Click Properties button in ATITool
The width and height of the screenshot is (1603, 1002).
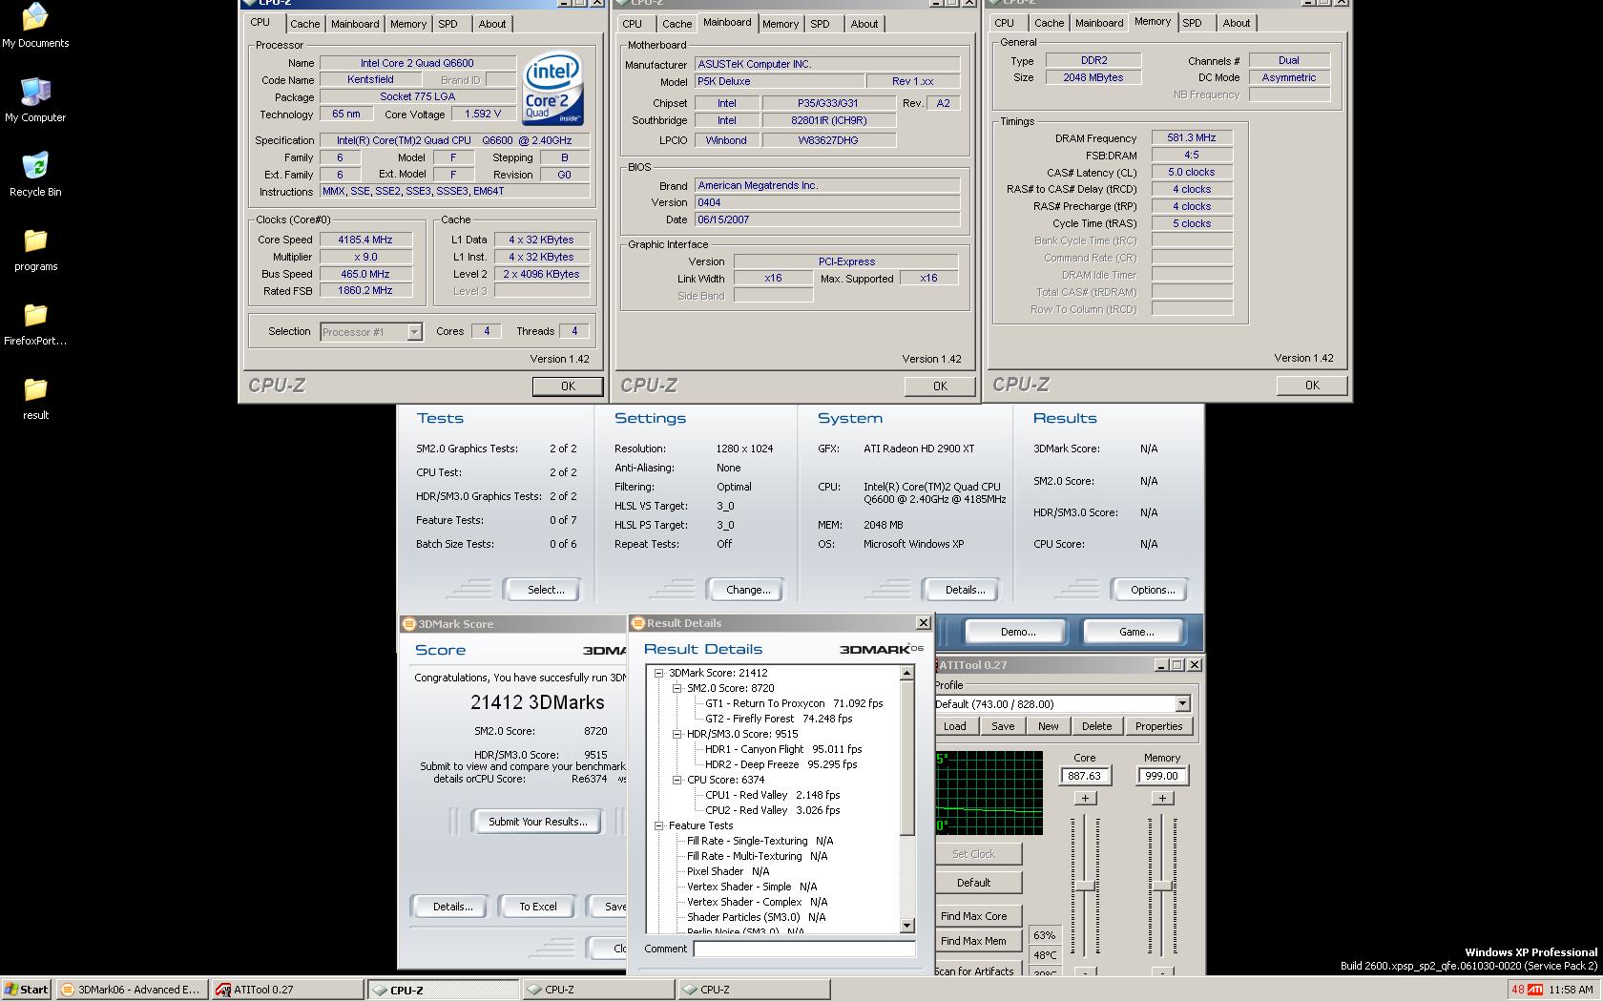1158,726
